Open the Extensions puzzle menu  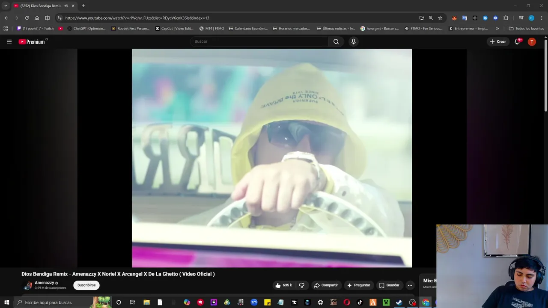506,18
